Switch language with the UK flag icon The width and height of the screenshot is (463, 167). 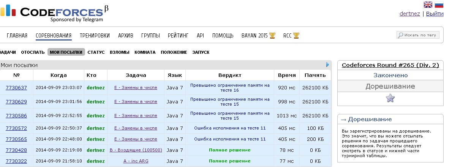(428, 5)
